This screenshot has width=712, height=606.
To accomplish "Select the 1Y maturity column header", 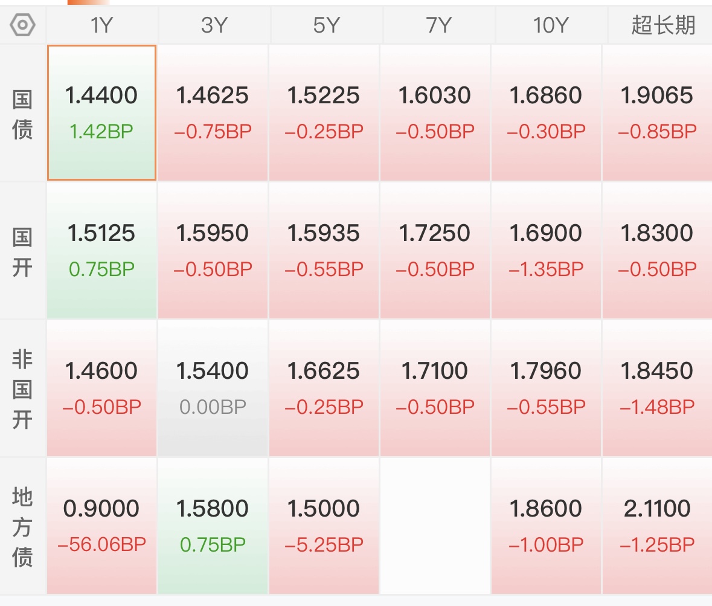I will 101,25.
